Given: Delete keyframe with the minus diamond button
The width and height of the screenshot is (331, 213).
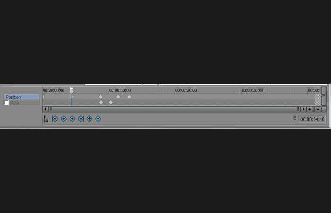Looking at the screenshot, I should pyautogui.click(x=98, y=119).
